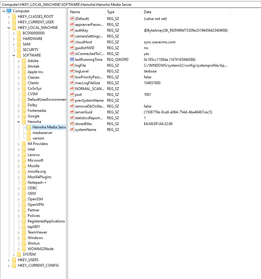The width and height of the screenshot is (261, 279).
Task: Click the Hanwha Media Server folder icon
Action: pyautogui.click(x=29, y=127)
